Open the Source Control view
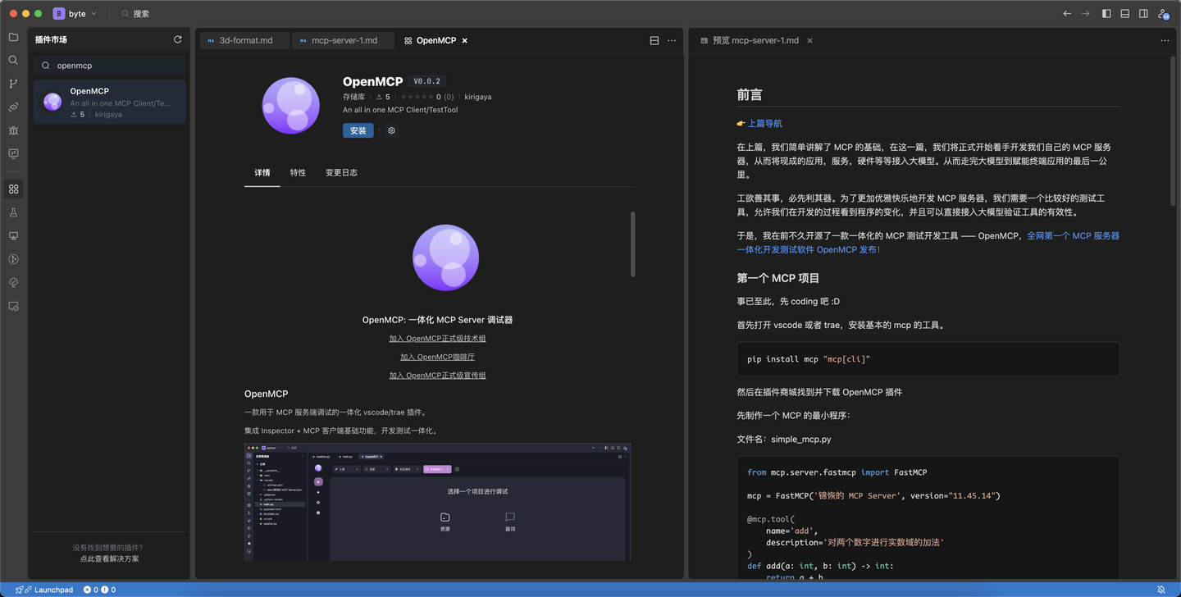Viewport: 1181px width, 597px height. click(13, 82)
